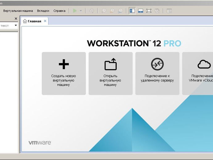
Task: Click the cloud icon for vCloud
Action: click(204, 64)
